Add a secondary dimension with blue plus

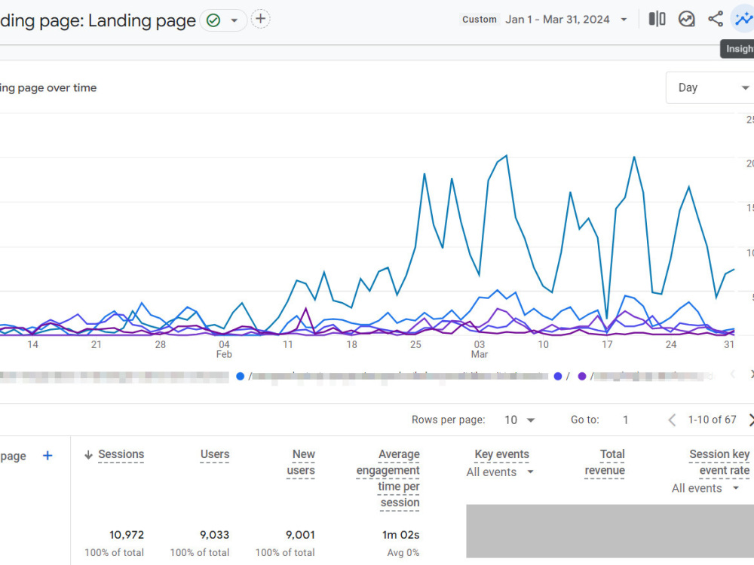point(48,456)
